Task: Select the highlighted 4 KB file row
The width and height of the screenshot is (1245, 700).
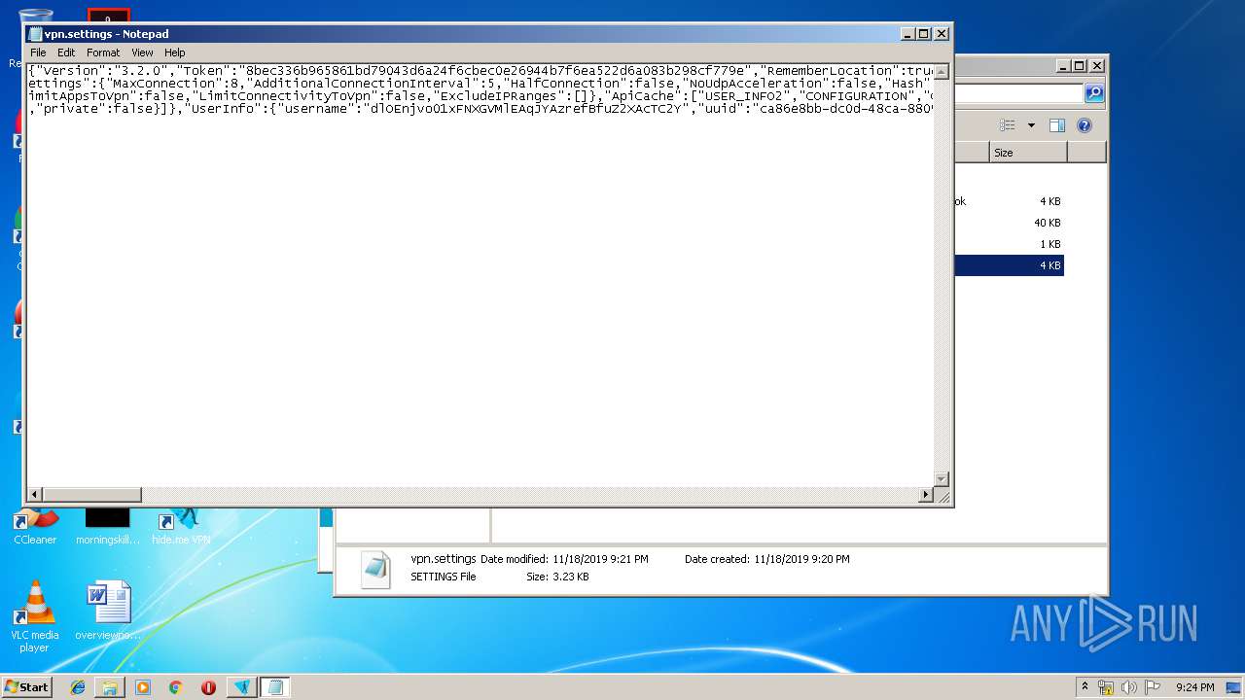Action: pyautogui.click(x=1009, y=265)
